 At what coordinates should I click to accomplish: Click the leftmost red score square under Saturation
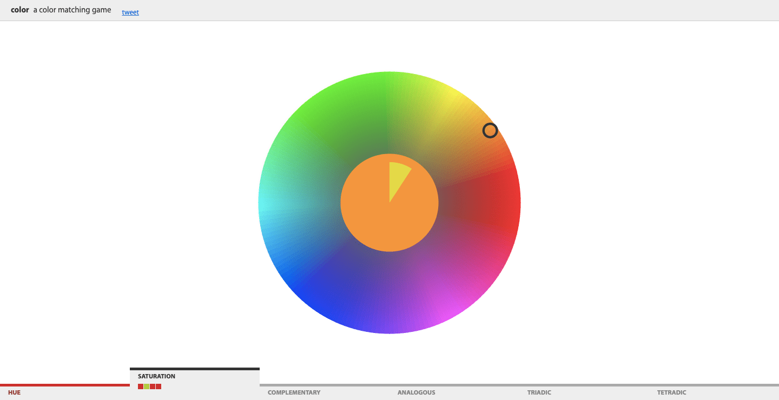(141, 386)
